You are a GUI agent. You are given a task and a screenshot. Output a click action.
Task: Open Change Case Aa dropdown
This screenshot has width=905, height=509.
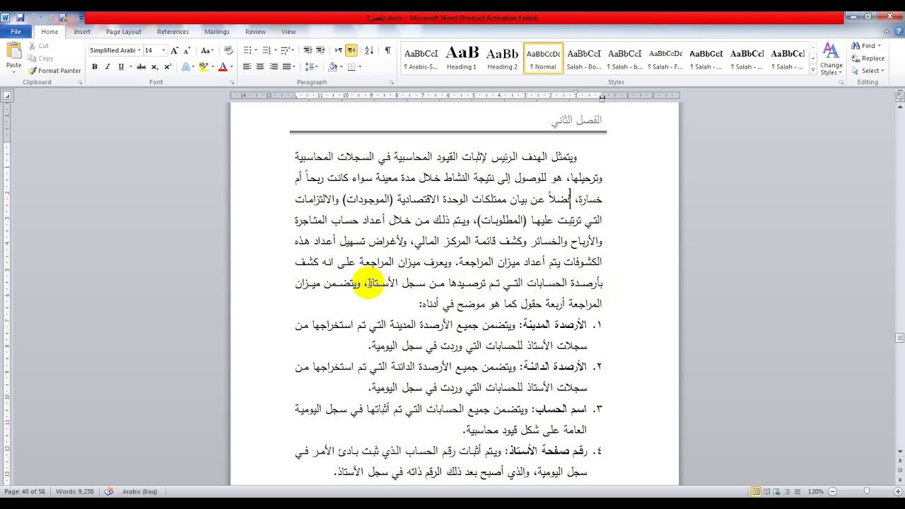pos(206,50)
